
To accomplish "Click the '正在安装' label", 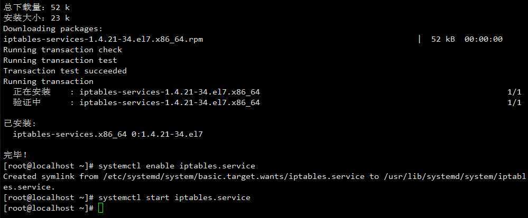I will [x=32, y=92].
